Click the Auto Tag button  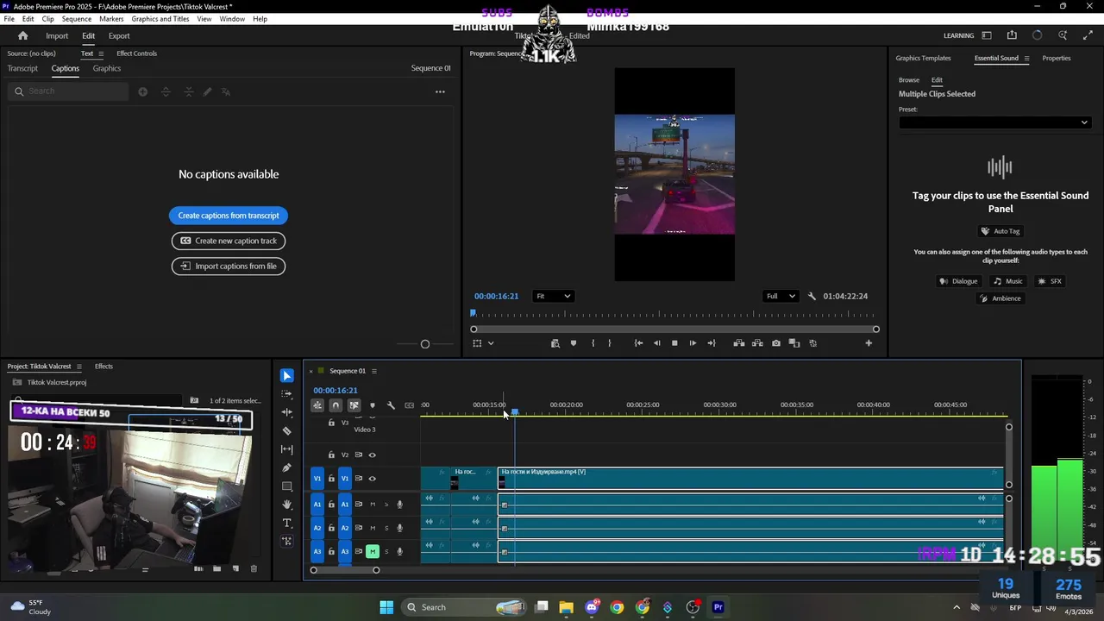click(1000, 231)
